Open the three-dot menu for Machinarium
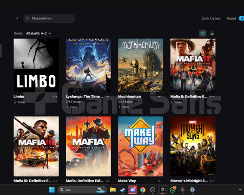The height and width of the screenshot is (195, 244). (x=160, y=97)
